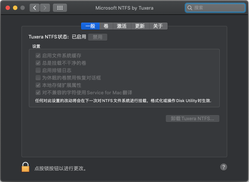Switch to the 卷 tab
The height and width of the screenshot is (182, 249).
[x=106, y=26]
